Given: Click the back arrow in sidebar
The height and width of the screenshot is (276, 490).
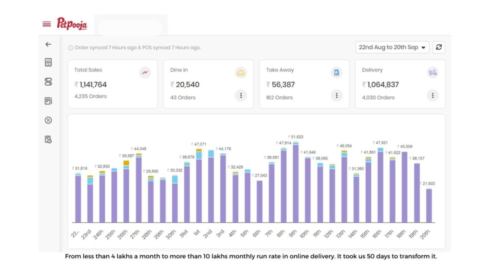Looking at the screenshot, I should pos(48,44).
